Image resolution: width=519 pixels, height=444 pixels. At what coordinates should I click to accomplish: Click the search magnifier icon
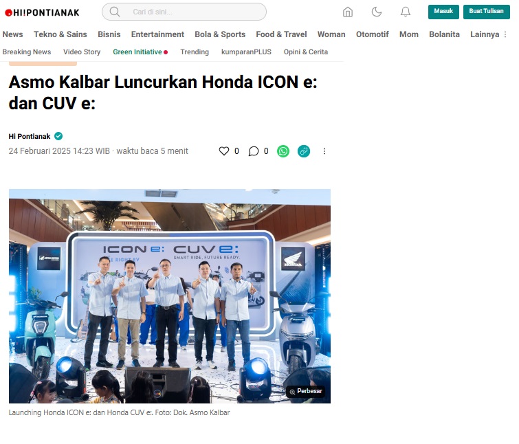pyautogui.click(x=115, y=12)
